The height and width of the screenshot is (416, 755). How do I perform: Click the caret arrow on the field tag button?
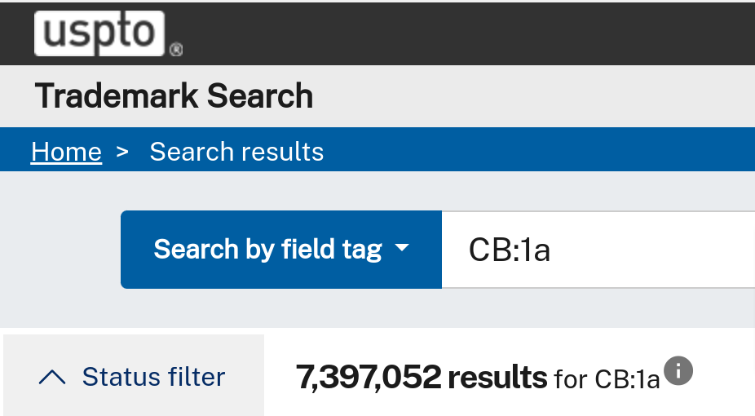click(402, 248)
